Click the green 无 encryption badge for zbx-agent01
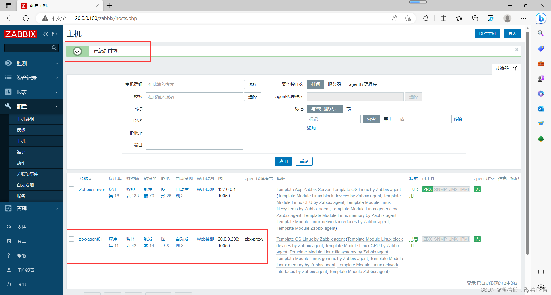 coord(477,239)
